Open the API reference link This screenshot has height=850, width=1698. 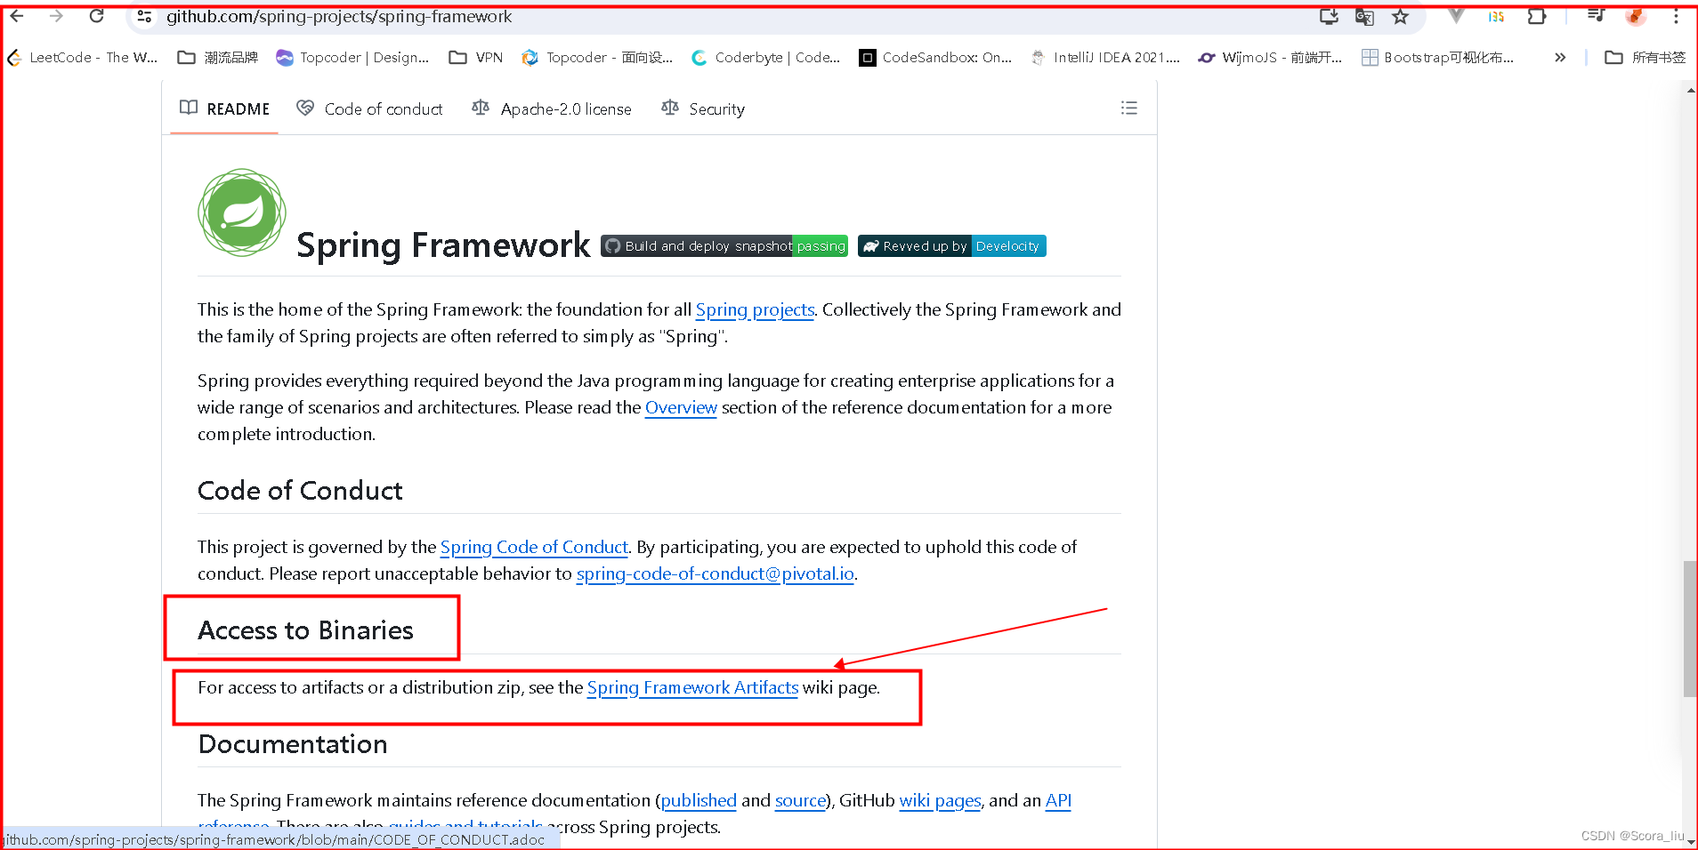[1058, 800]
